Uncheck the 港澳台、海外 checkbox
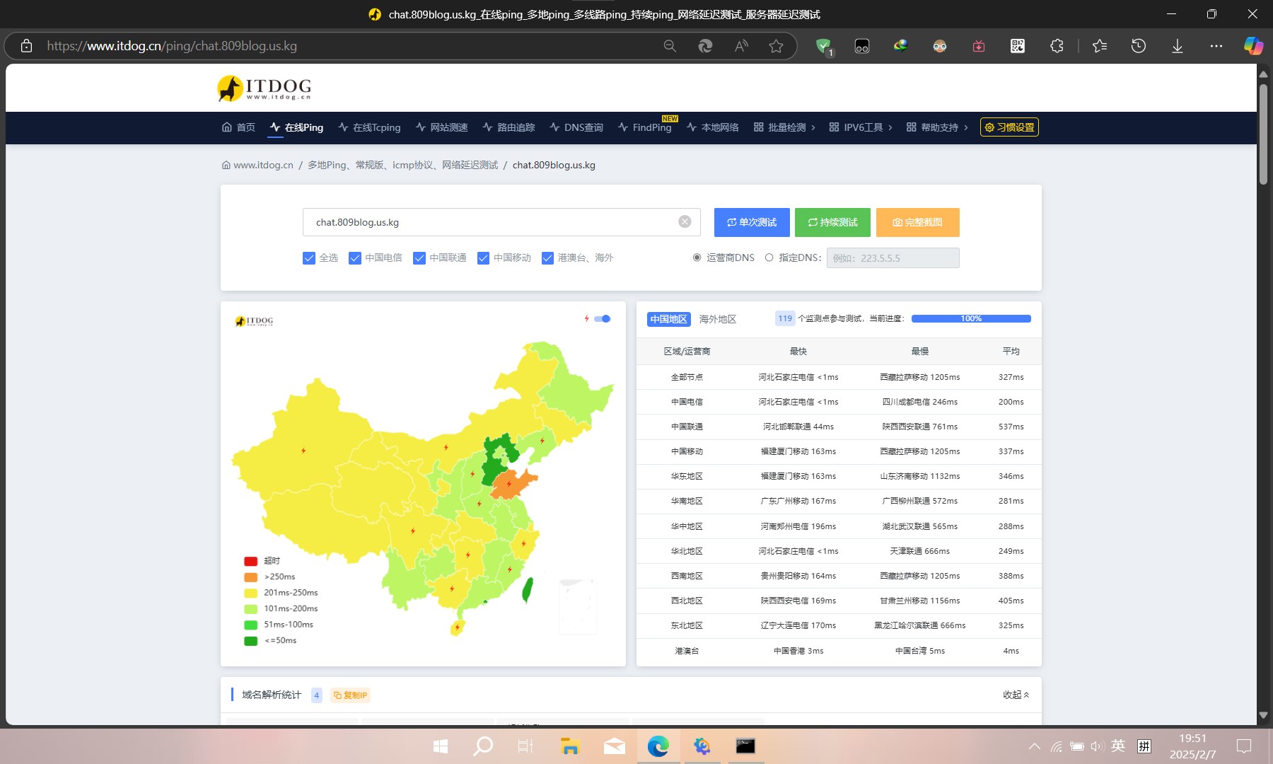This screenshot has height=764, width=1273. tap(547, 258)
